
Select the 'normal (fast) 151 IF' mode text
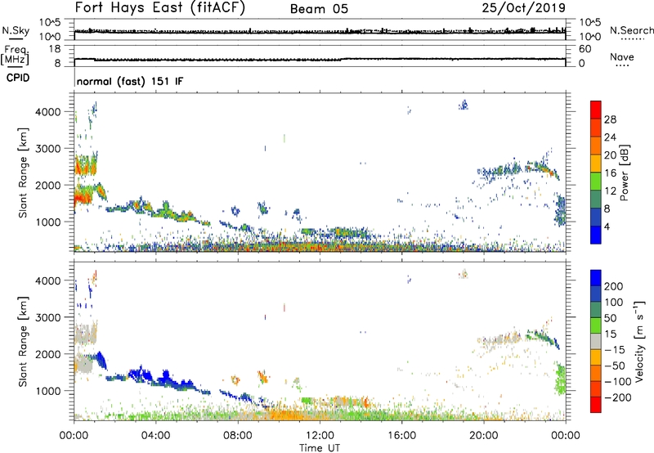(x=130, y=81)
